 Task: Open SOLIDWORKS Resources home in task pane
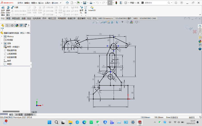(x=200, y=26)
